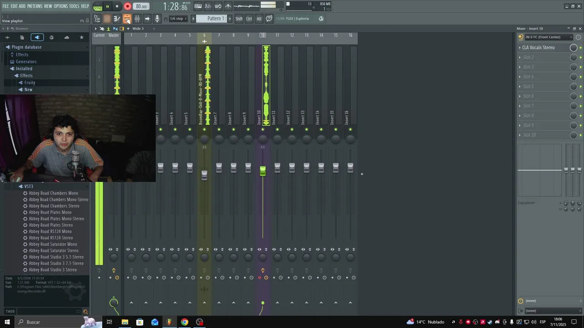Select the star favorites tab in browser

pyautogui.click(x=82, y=37)
